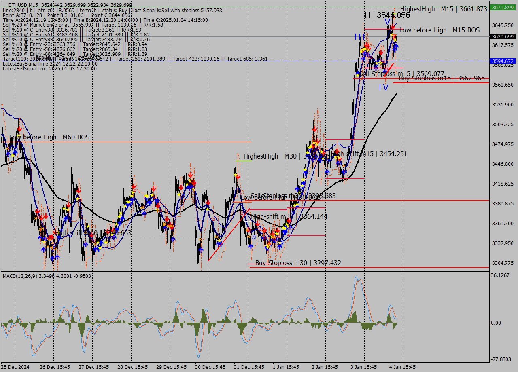The height and width of the screenshot is (372, 518).
Task: Click the 'I I | 3644.056' wave label
Action: 387,15
